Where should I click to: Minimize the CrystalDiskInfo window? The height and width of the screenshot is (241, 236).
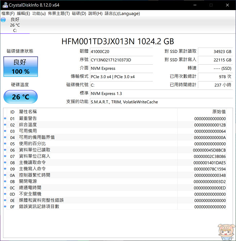coord(195,5)
